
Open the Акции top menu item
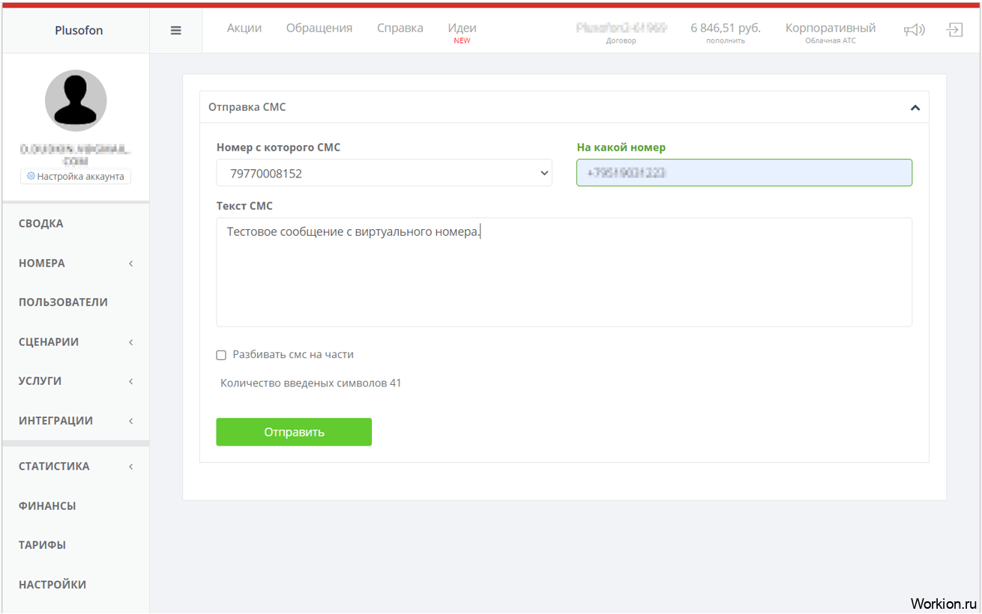tap(244, 28)
